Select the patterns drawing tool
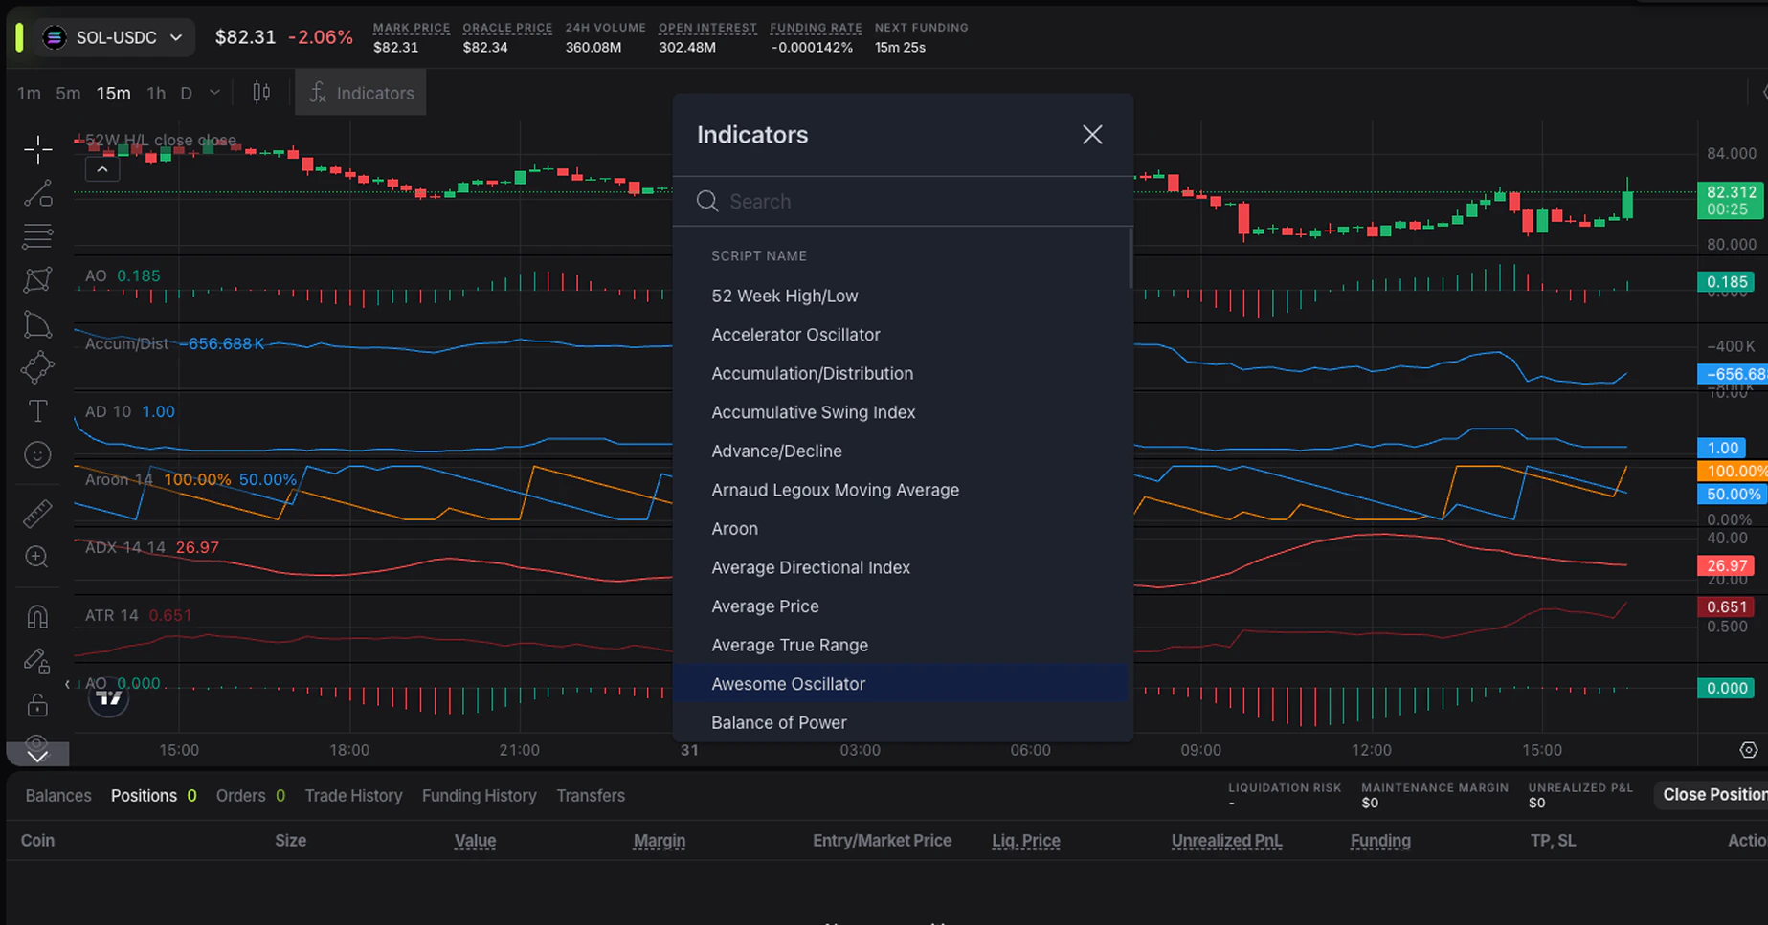The height and width of the screenshot is (925, 1768). click(37, 280)
